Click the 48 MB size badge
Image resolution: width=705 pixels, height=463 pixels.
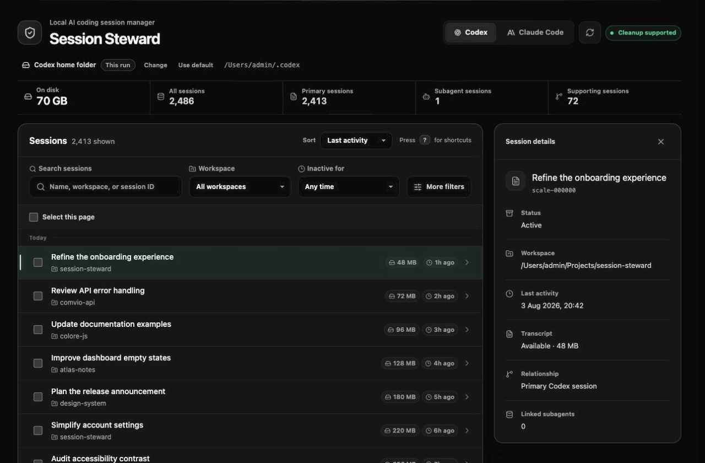[x=403, y=262]
